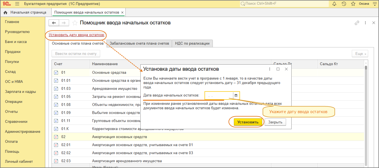Copy link via chain icon

[357, 23]
